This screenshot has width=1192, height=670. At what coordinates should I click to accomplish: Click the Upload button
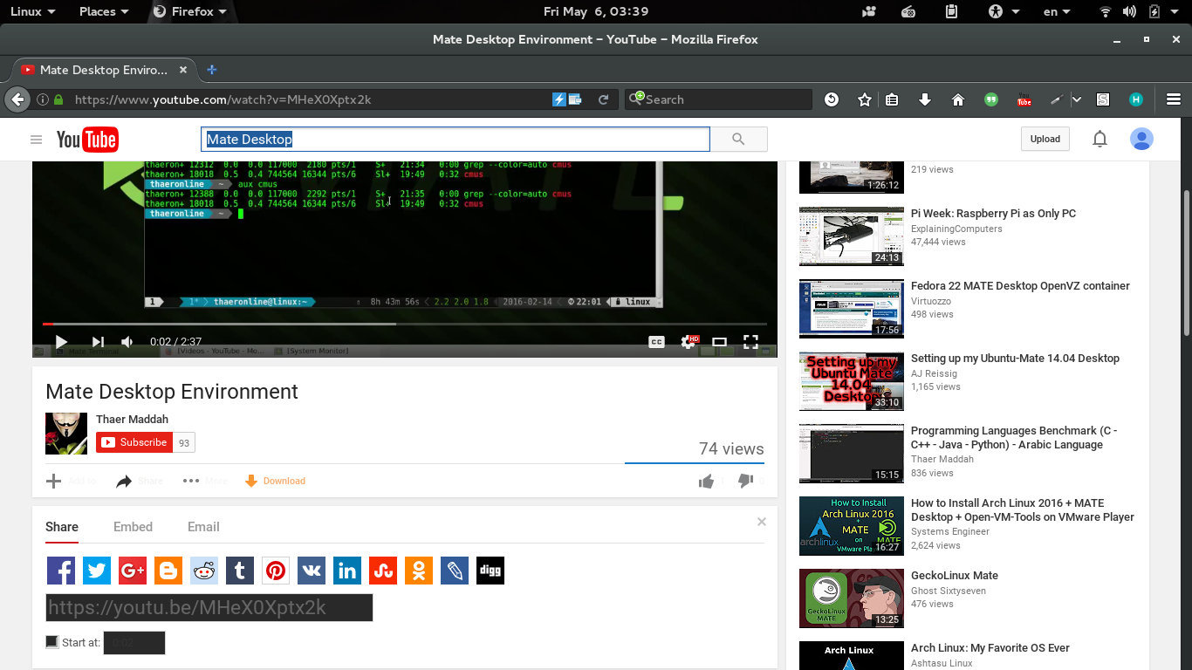tap(1045, 139)
